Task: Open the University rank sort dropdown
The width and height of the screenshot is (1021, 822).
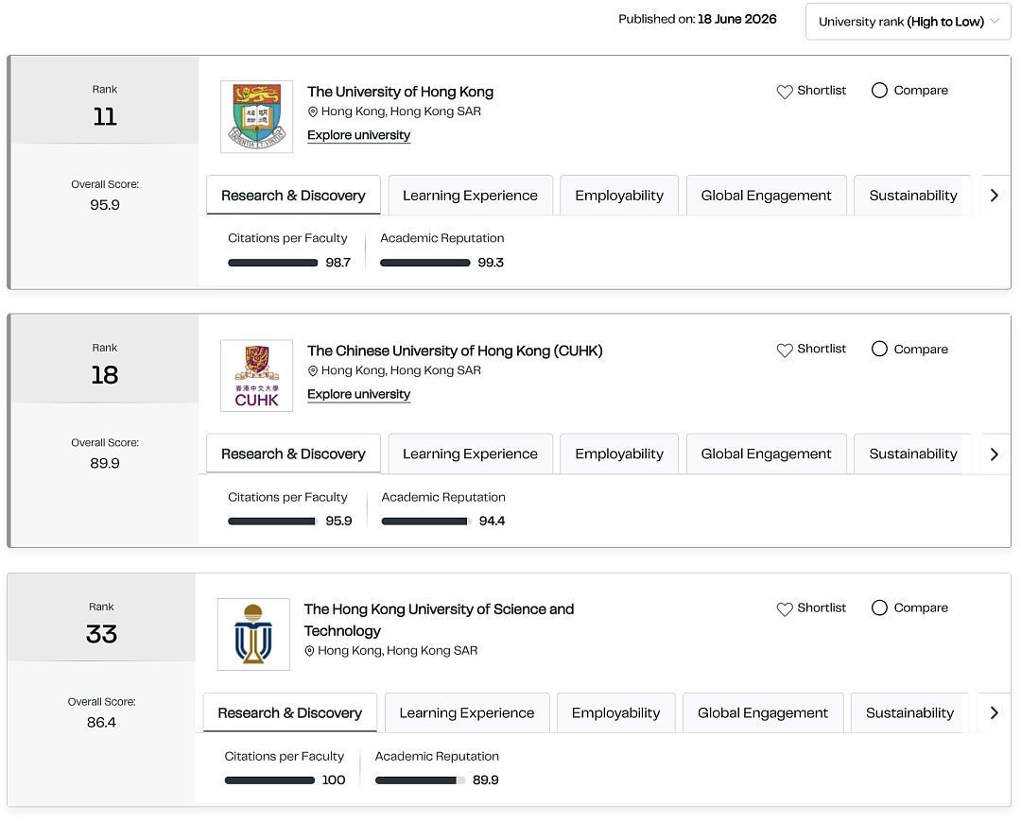Action: pyautogui.click(x=908, y=22)
